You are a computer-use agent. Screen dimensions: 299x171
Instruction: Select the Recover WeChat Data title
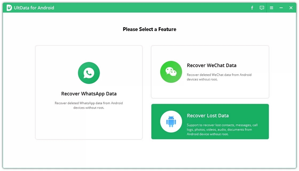coord(212,65)
